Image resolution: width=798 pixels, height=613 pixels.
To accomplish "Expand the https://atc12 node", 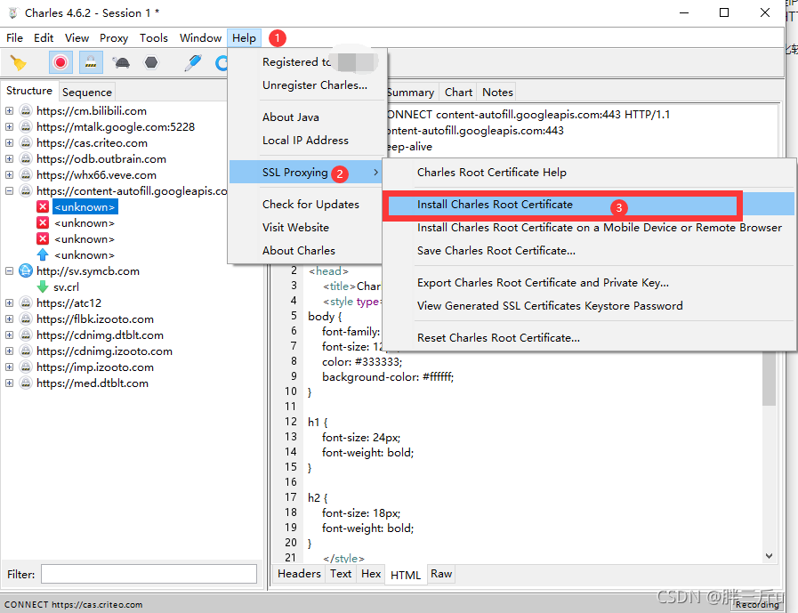I will point(9,302).
